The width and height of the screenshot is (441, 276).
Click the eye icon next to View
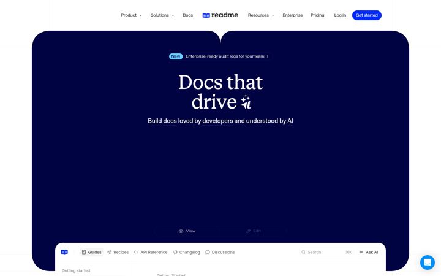pos(181,231)
